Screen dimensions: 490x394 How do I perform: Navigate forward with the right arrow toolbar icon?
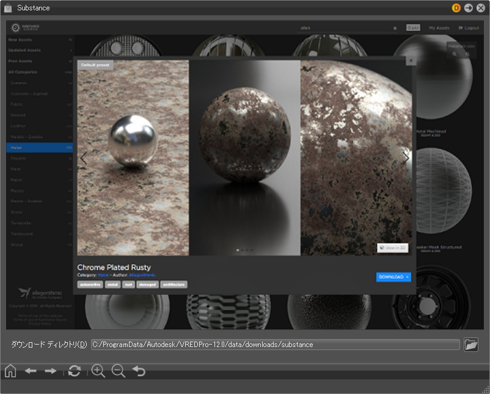(50, 371)
